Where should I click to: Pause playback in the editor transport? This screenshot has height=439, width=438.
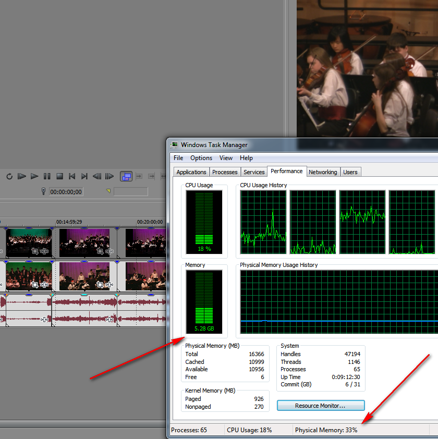tap(47, 176)
